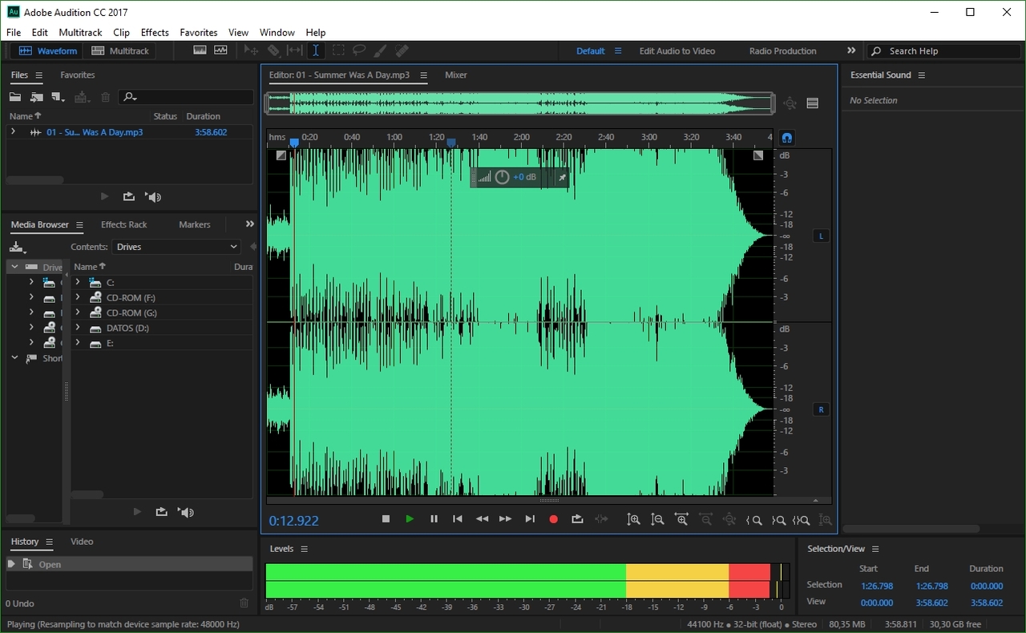This screenshot has width=1026, height=633.
Task: Show more panel tabs via double chevron
Action: pyautogui.click(x=249, y=224)
